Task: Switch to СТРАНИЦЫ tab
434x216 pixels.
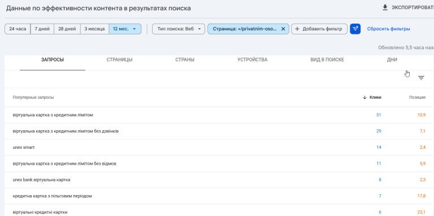Action: pos(120,60)
